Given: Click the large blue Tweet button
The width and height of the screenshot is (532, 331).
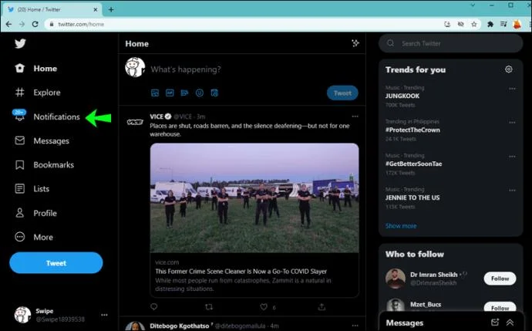Looking at the screenshot, I should (x=56, y=263).
